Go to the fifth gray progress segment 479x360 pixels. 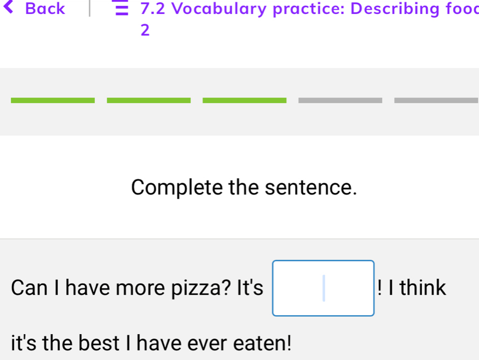tap(436, 100)
